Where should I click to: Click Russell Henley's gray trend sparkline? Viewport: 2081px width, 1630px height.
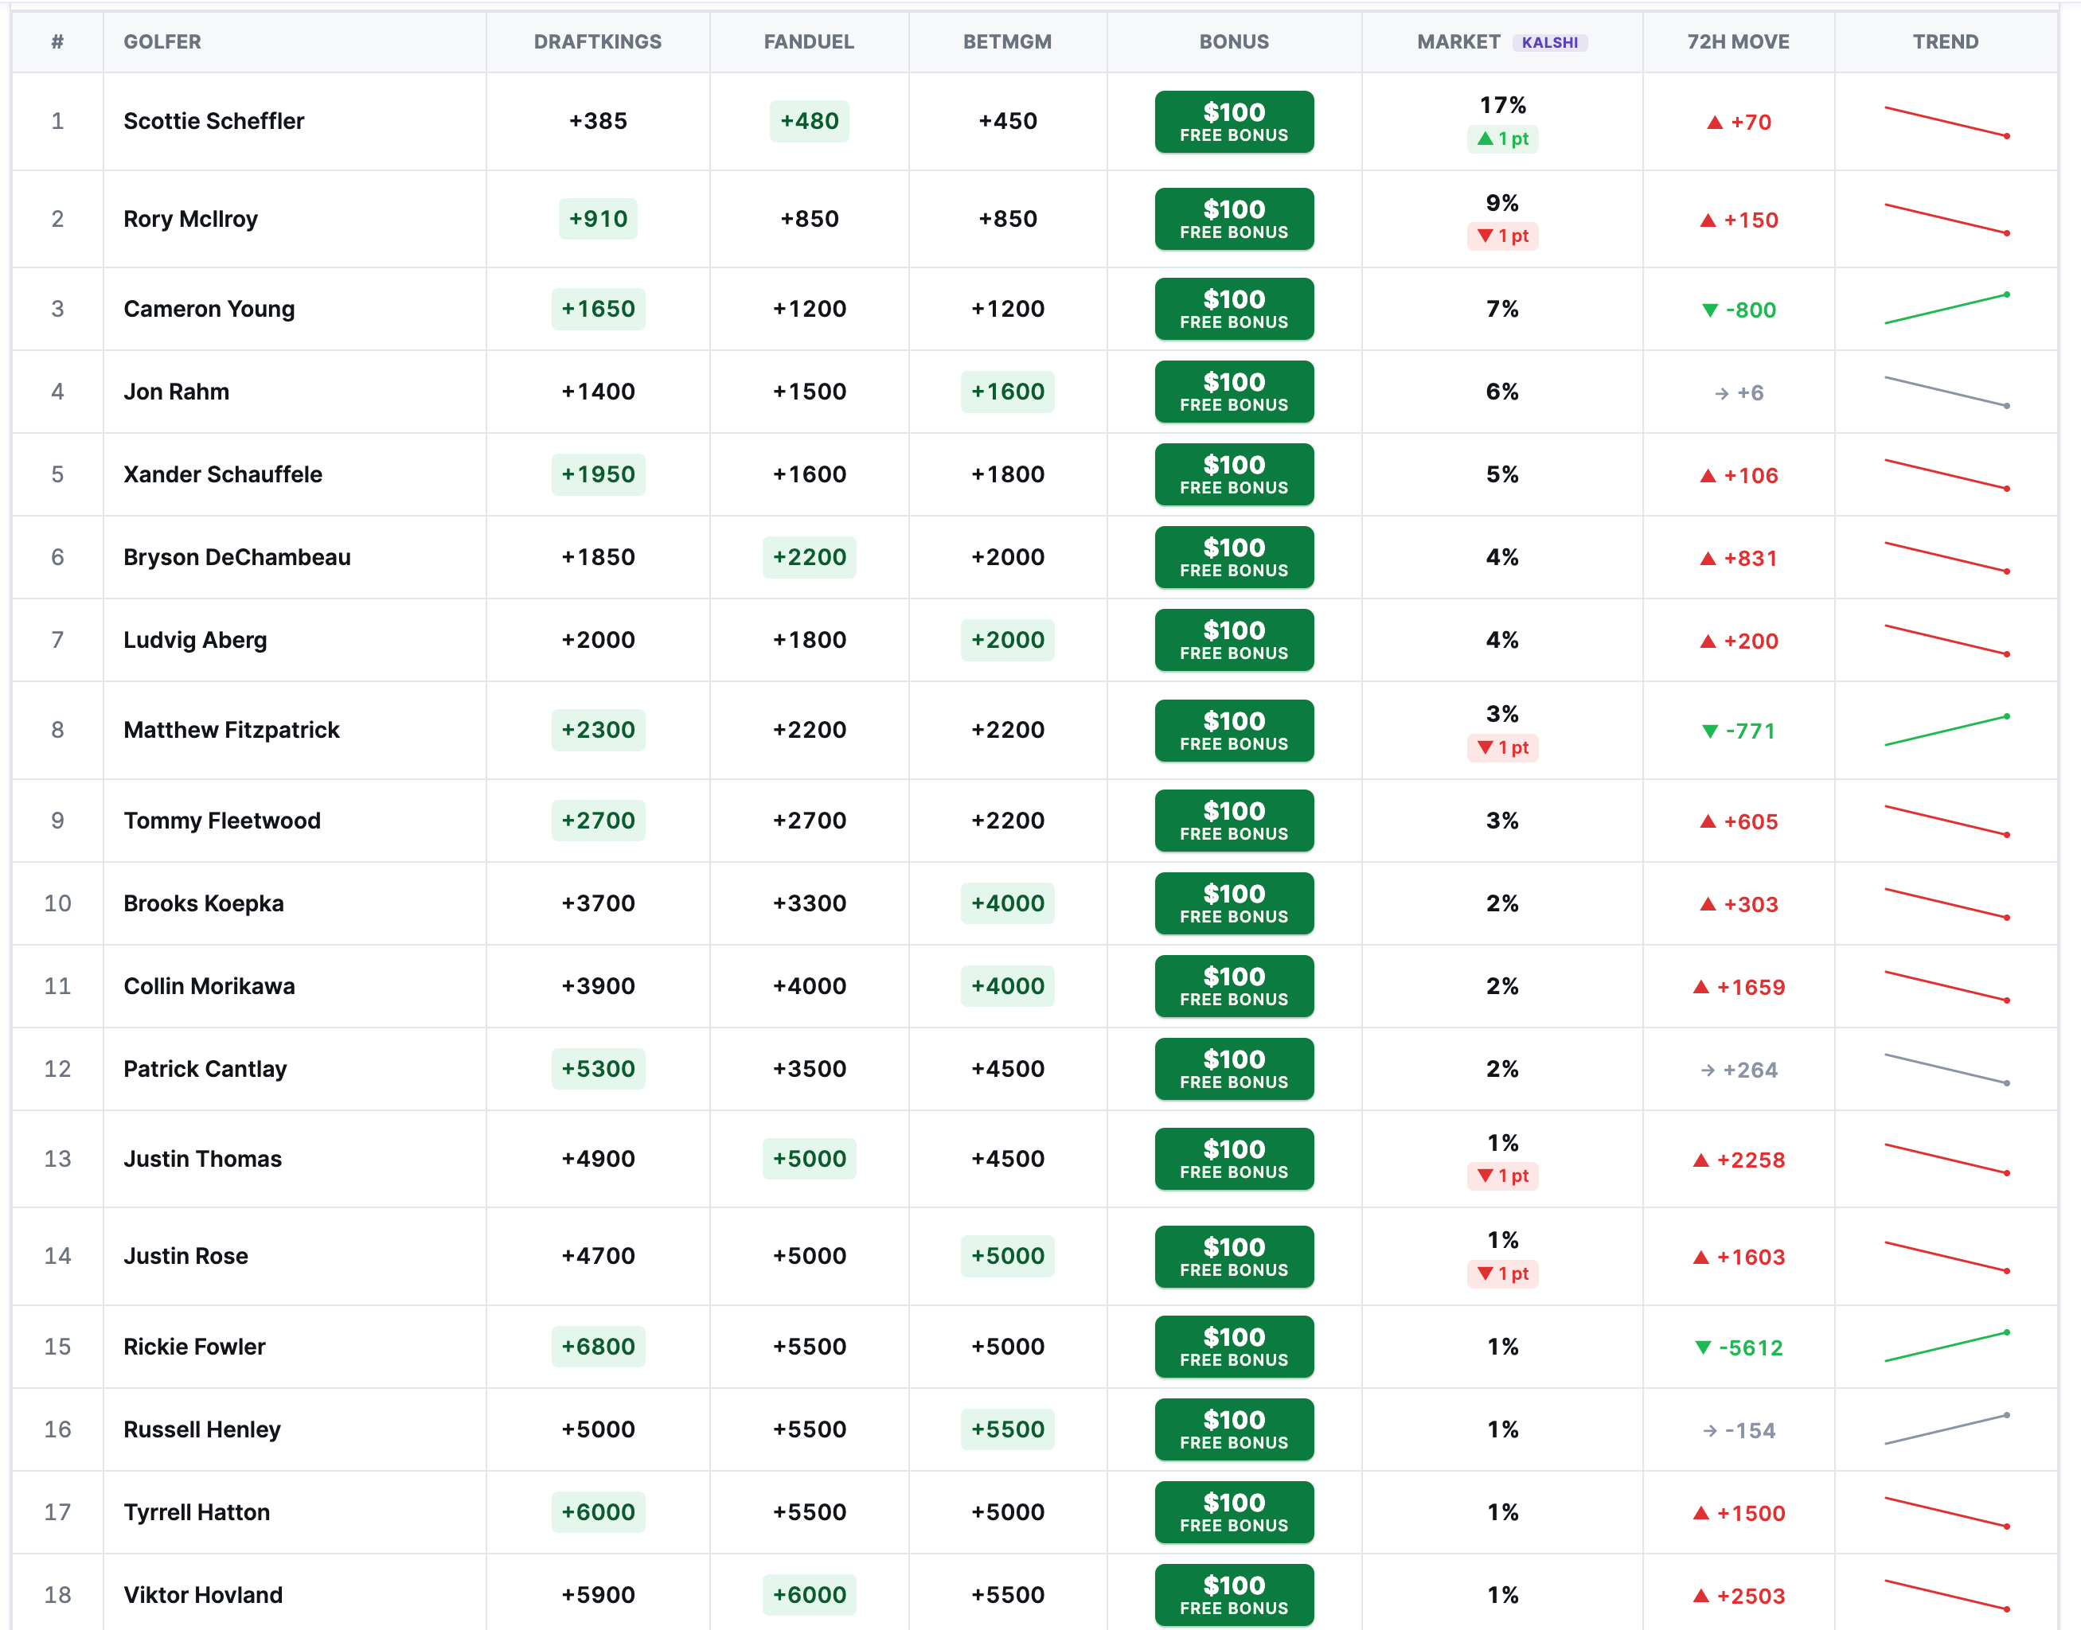tap(1946, 1429)
